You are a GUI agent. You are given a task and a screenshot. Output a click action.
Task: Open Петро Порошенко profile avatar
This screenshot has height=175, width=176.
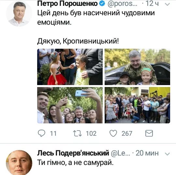pos(19,14)
